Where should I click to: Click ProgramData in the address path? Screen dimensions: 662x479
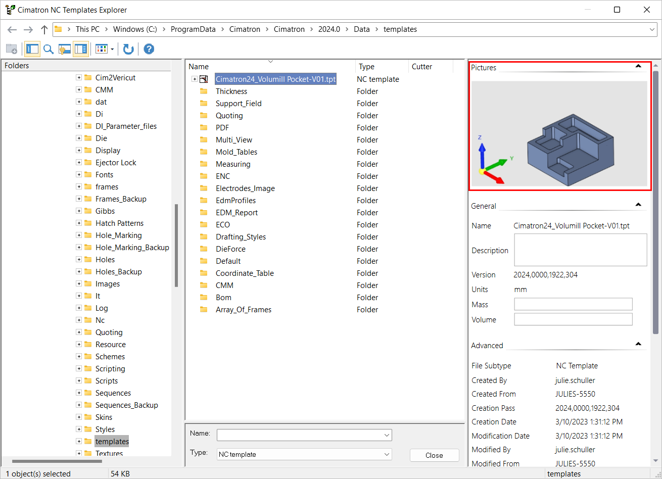(193, 29)
